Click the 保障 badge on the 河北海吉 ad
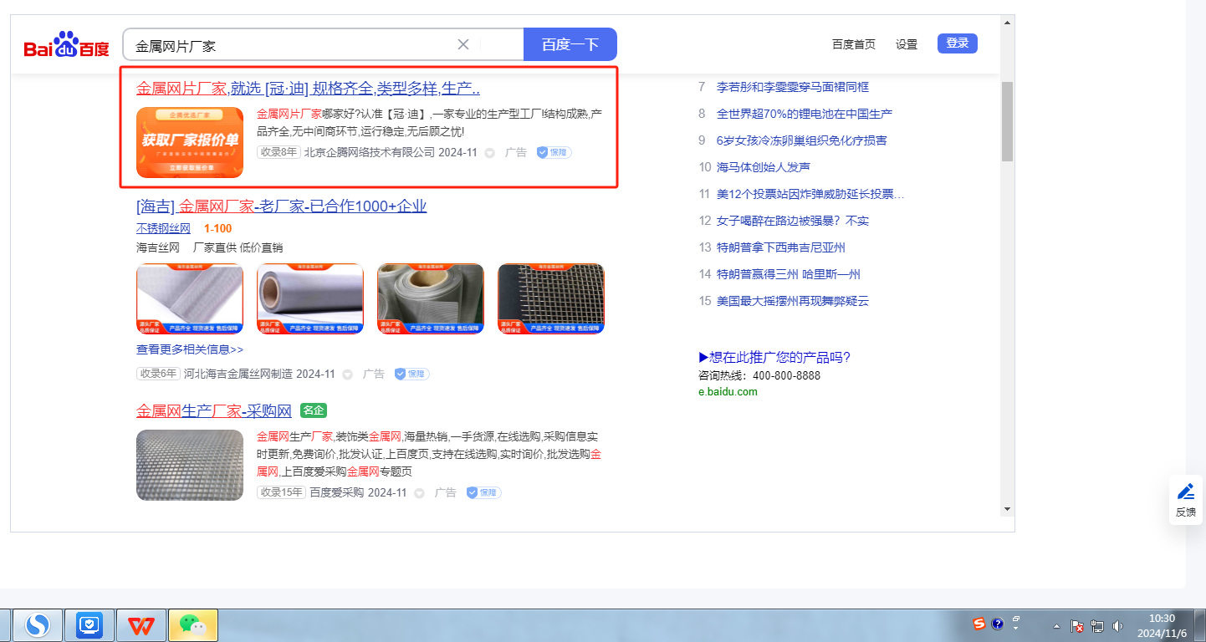 (411, 374)
